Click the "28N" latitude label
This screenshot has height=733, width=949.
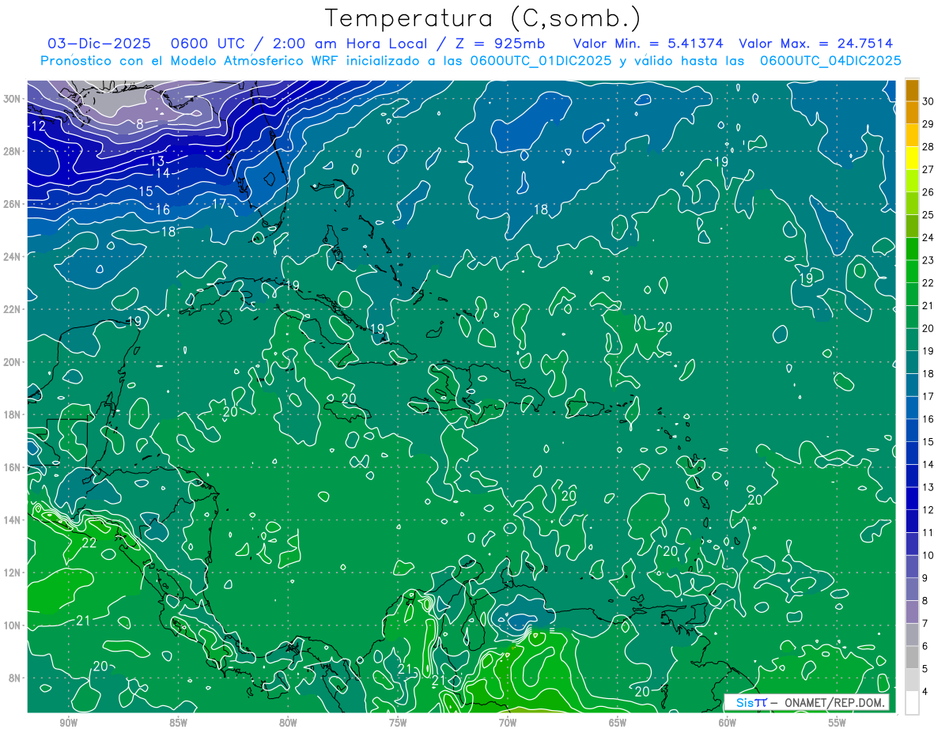(x=13, y=151)
